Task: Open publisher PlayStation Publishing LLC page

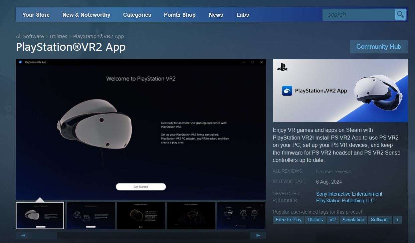Action: (x=345, y=201)
